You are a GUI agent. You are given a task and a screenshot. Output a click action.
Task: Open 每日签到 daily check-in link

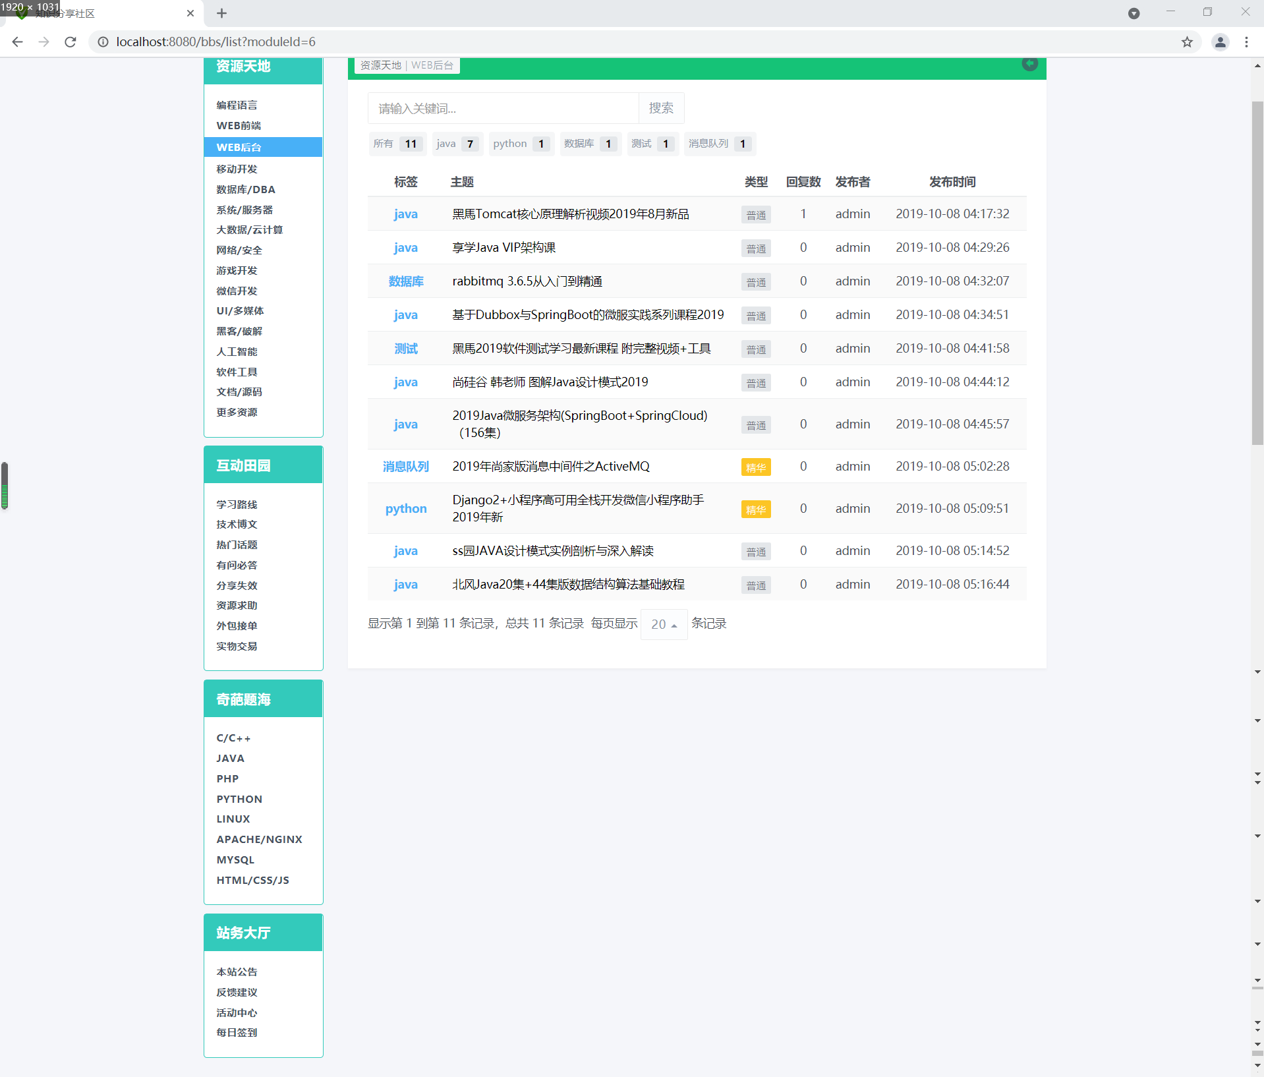tap(237, 1033)
